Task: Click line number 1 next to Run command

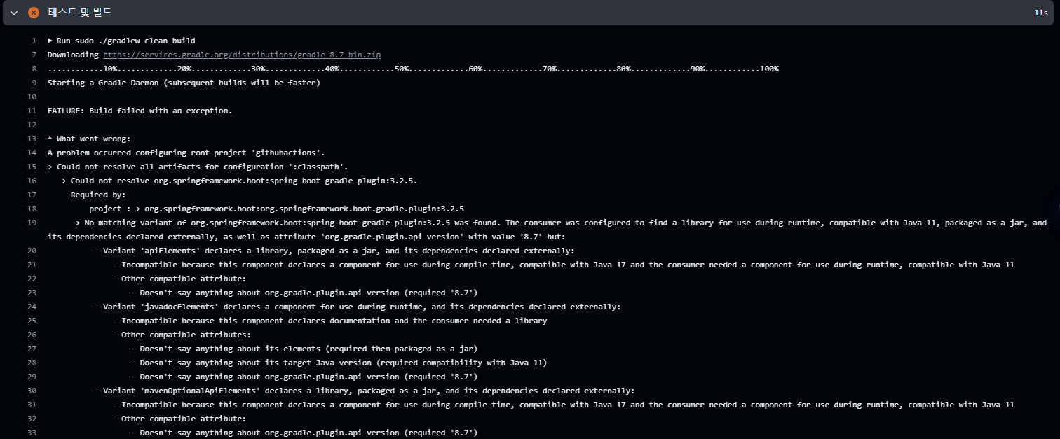Action: pyautogui.click(x=33, y=40)
